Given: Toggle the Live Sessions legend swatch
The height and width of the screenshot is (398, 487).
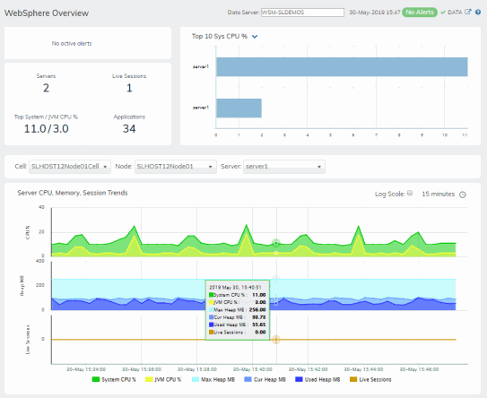Looking at the screenshot, I should point(353,379).
